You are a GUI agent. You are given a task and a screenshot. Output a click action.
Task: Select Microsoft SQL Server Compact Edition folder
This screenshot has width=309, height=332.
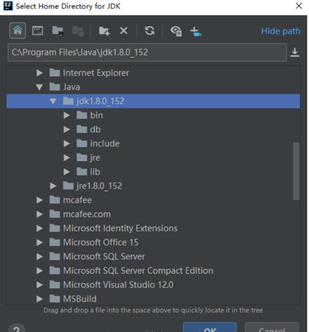coord(153,271)
